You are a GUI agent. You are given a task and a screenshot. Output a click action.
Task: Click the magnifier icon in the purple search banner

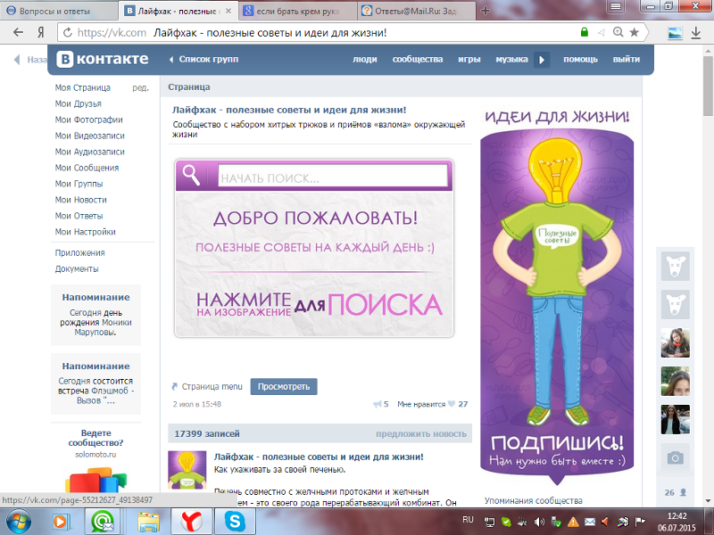tap(191, 175)
